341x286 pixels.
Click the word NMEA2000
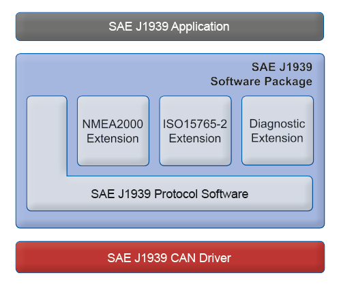click(x=113, y=124)
